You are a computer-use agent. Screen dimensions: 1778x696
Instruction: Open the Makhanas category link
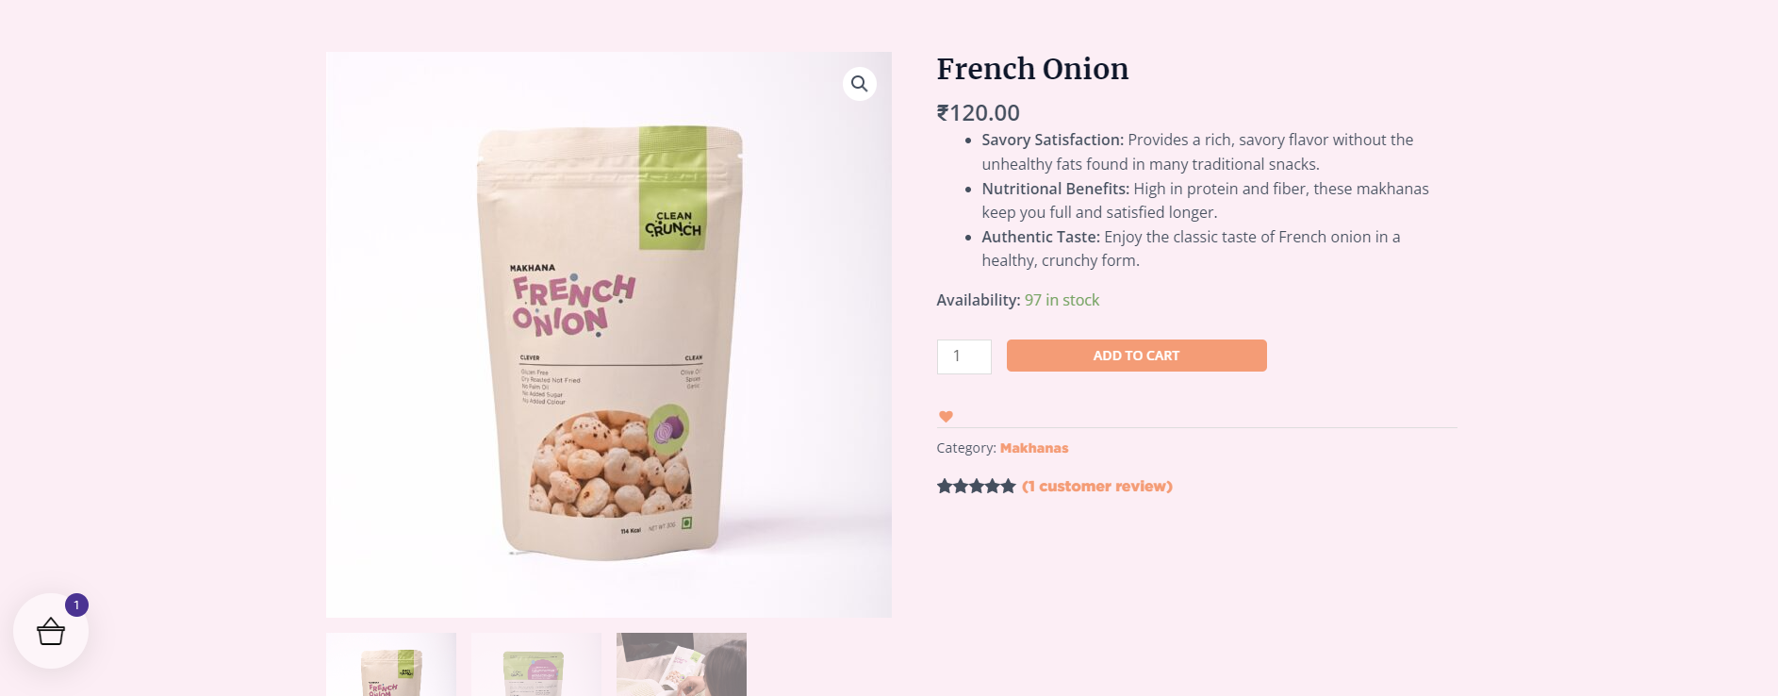click(x=1033, y=448)
